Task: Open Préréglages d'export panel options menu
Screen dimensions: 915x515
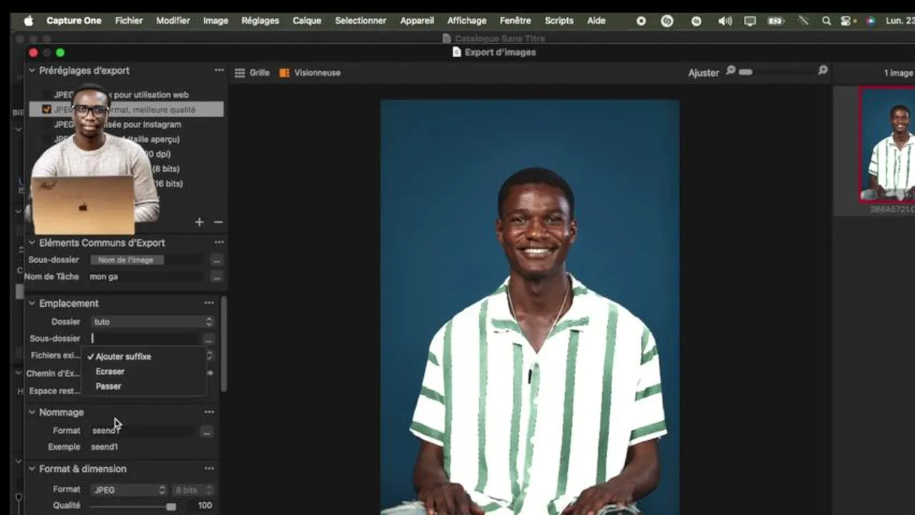Action: coord(219,70)
